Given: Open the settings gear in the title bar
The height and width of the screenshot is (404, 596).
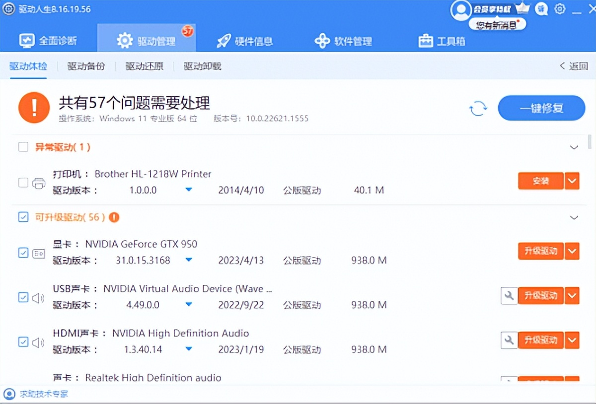Looking at the screenshot, I should point(559,9).
